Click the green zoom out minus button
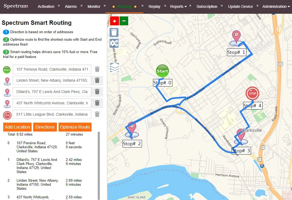Screen dimensions: 292x200 [x=124, y=21]
